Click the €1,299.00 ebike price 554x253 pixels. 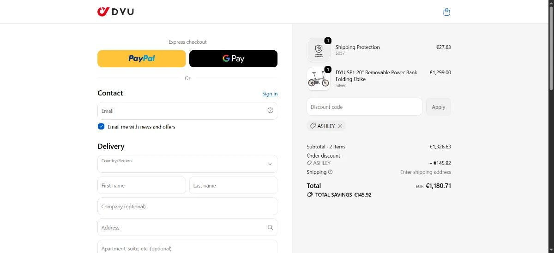click(x=440, y=72)
